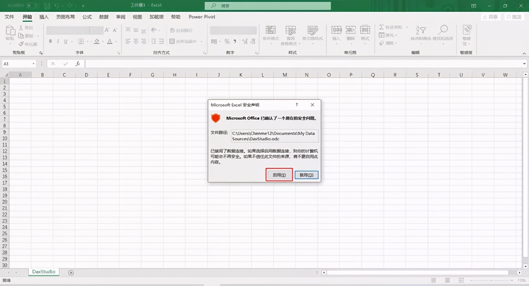
Task: Toggle Bold formatting
Action: tap(50, 41)
